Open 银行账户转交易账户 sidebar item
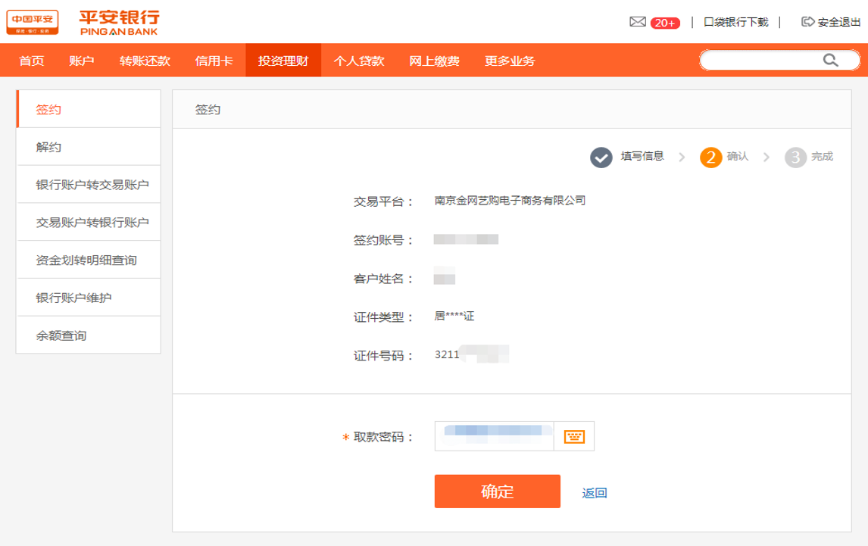 coord(89,185)
